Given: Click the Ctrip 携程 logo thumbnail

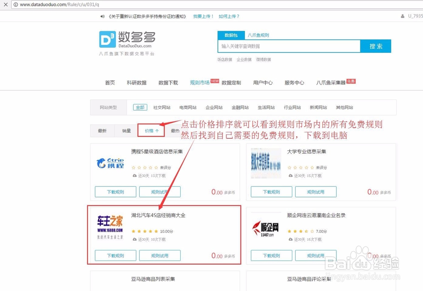Looking at the screenshot, I should coord(110,163).
